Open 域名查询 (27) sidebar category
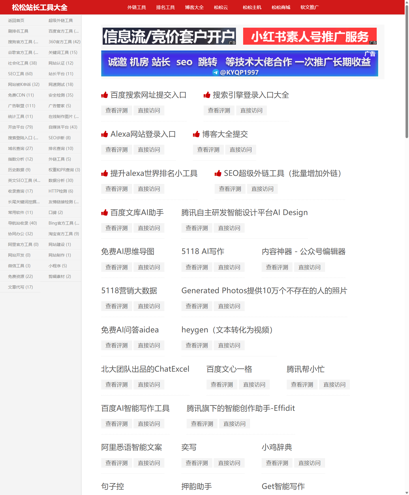The height and width of the screenshot is (495, 409). (20, 148)
